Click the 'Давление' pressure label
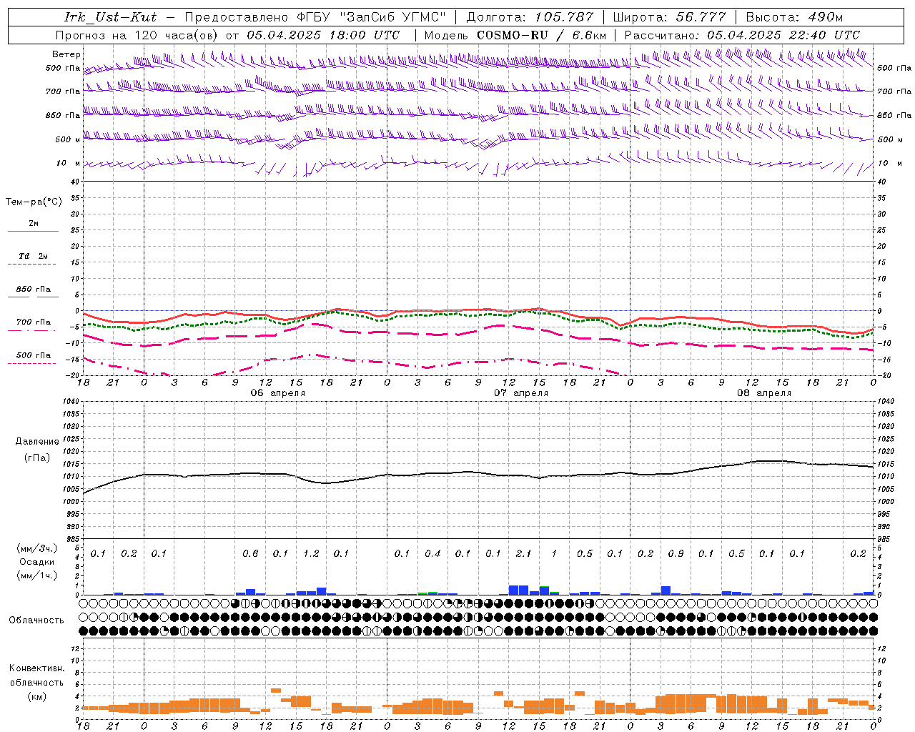The image size is (915, 732). 37,442
